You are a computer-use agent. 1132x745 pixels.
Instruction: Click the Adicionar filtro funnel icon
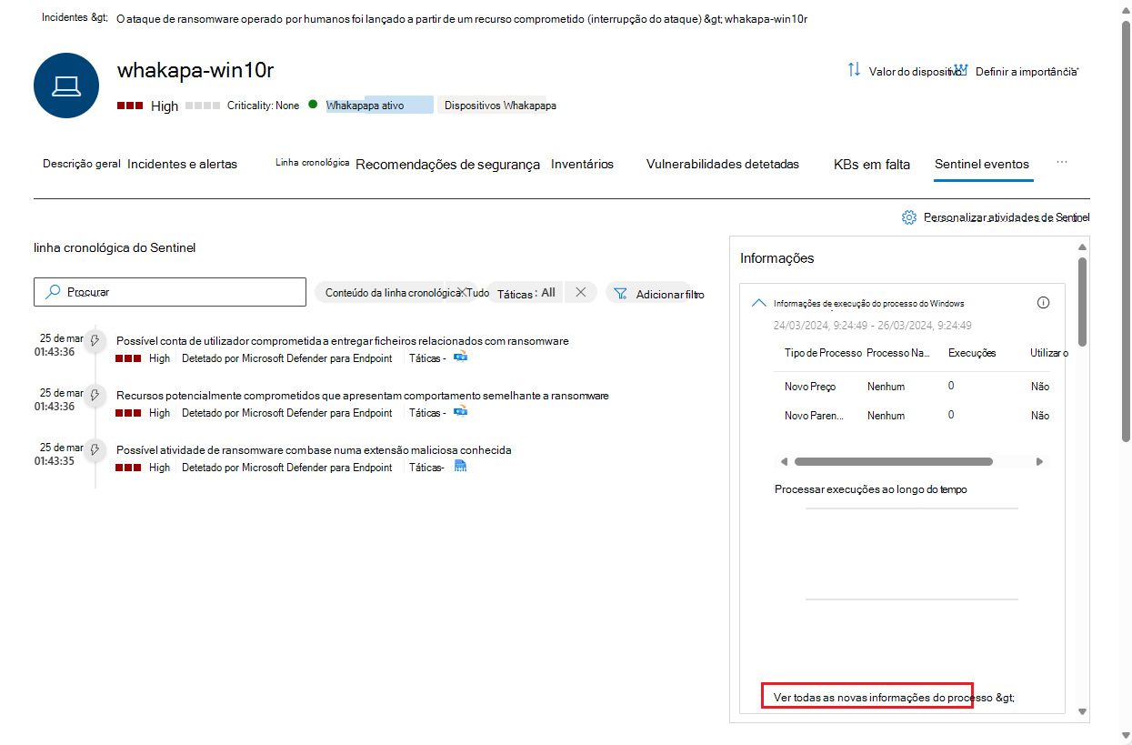620,293
